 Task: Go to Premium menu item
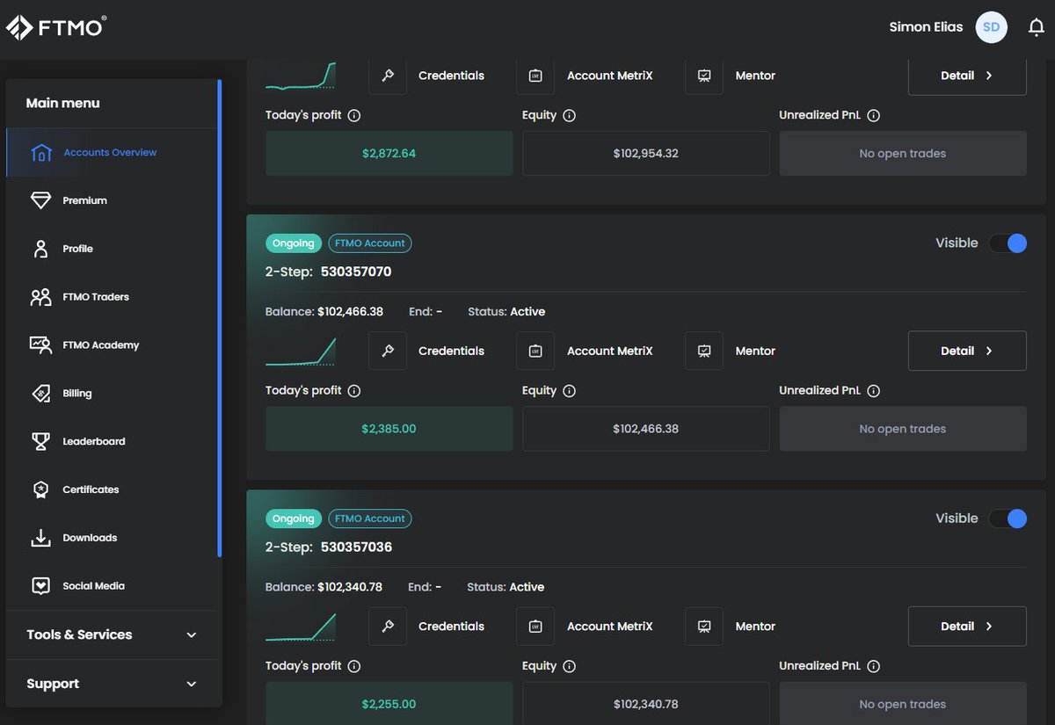point(113,200)
